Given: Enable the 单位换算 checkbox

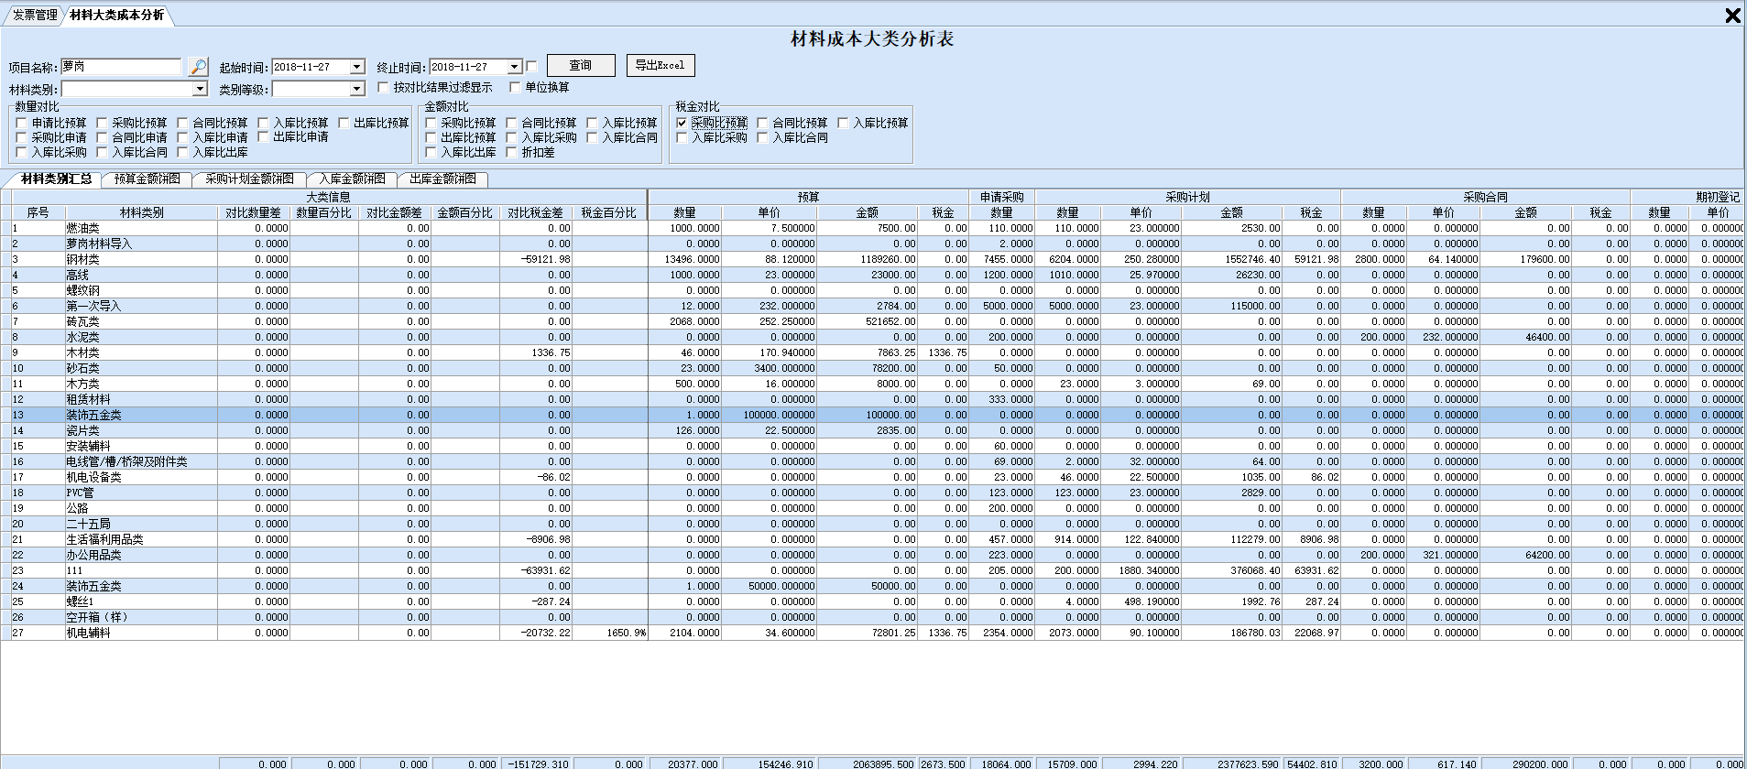Looking at the screenshot, I should (x=515, y=88).
